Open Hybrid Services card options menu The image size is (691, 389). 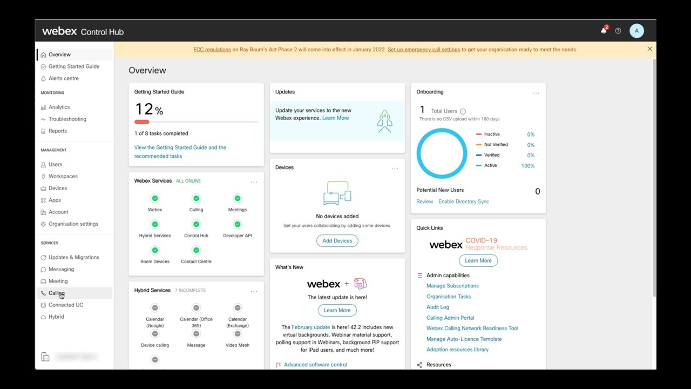click(254, 292)
